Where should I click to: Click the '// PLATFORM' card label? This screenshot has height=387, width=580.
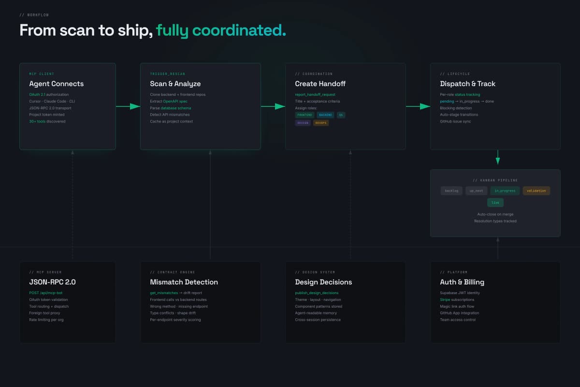454,272
